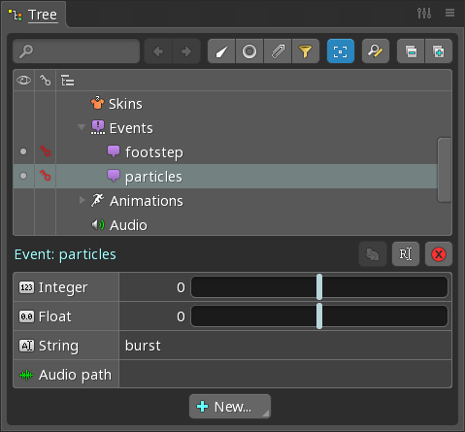Toggle the slots filter circle icon

pyautogui.click(x=249, y=51)
